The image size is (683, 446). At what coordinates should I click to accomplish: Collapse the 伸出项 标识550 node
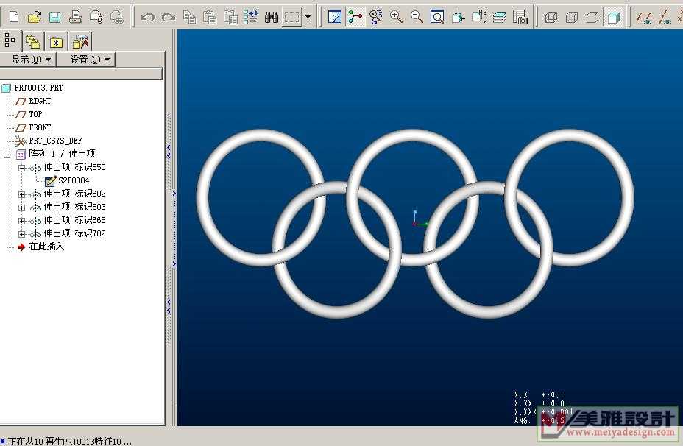(x=21, y=168)
